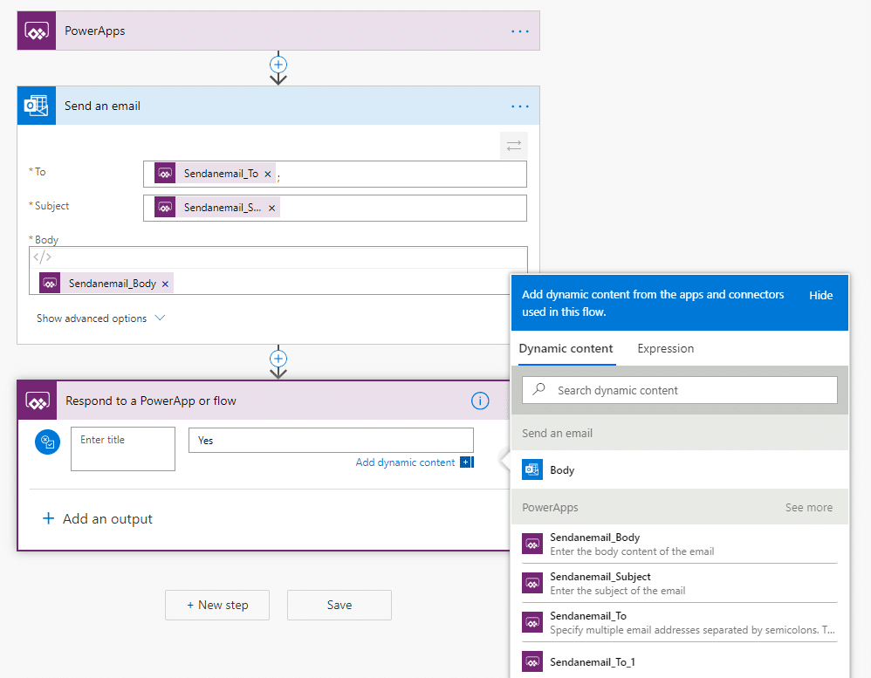
Task: Save the flow
Action: [x=339, y=606]
